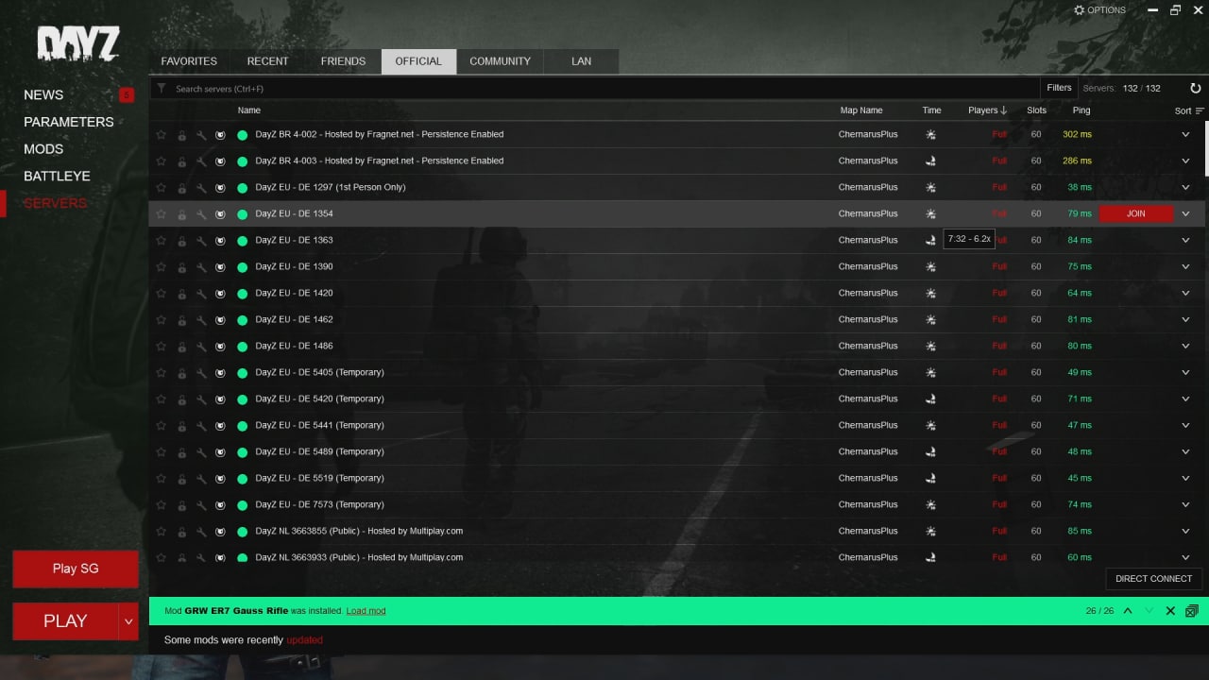Click the padlock icon for DayZ NL 3663855
This screenshot has width=1209, height=680.
(x=181, y=531)
